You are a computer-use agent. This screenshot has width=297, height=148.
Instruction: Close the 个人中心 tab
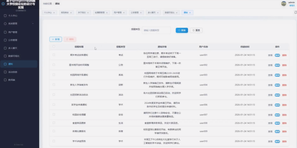(x=54, y=13)
